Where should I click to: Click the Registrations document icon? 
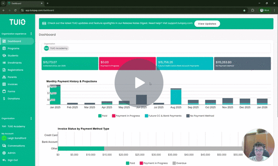pyautogui.click(x=4, y=70)
